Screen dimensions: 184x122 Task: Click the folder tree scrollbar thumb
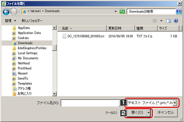[54, 48]
